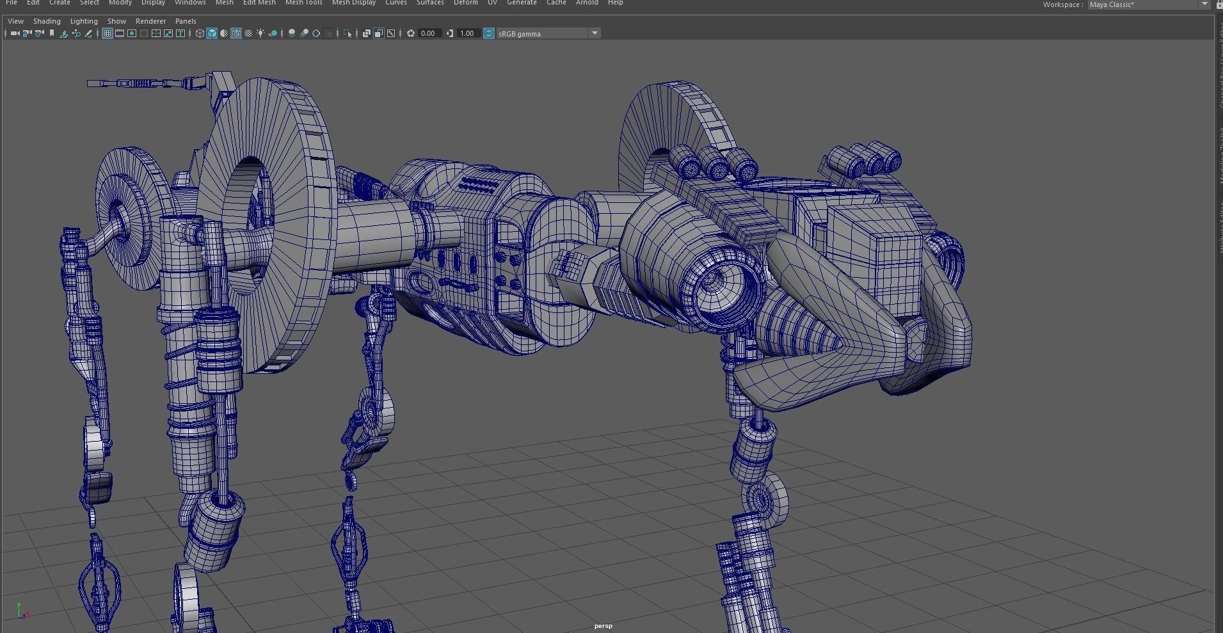Open the Help menu
Image resolution: width=1223 pixels, height=633 pixels.
pyautogui.click(x=615, y=3)
